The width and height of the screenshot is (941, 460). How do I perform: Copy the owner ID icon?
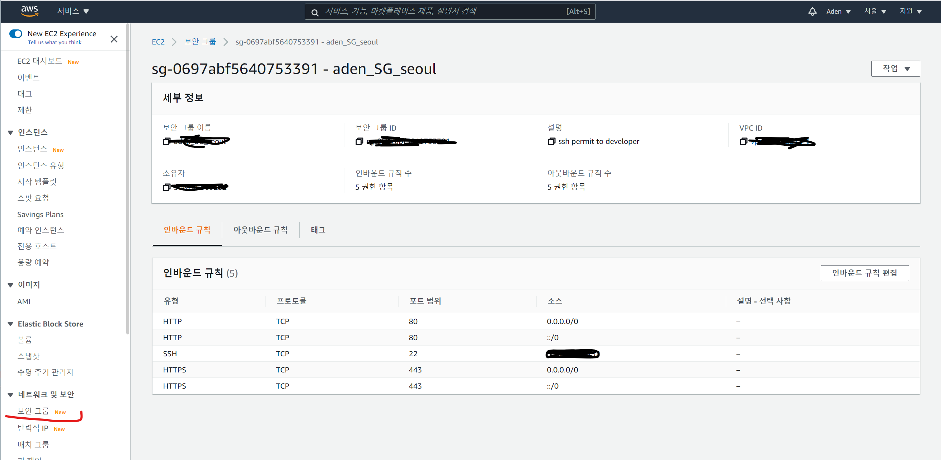click(x=166, y=187)
